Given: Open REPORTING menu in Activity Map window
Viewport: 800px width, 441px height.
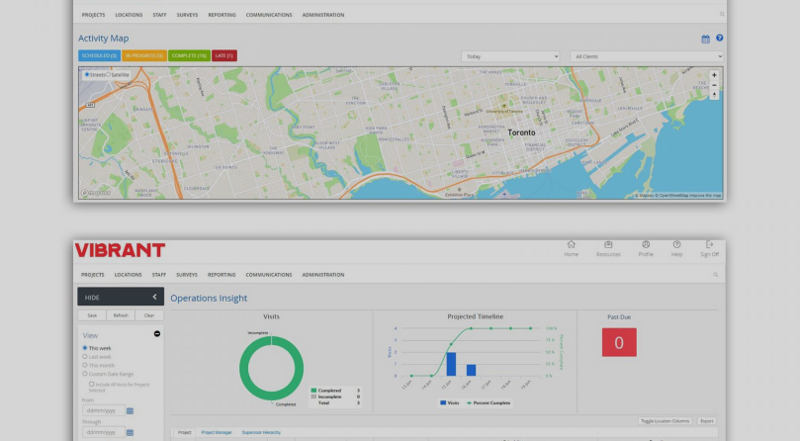Looking at the screenshot, I should (x=222, y=15).
